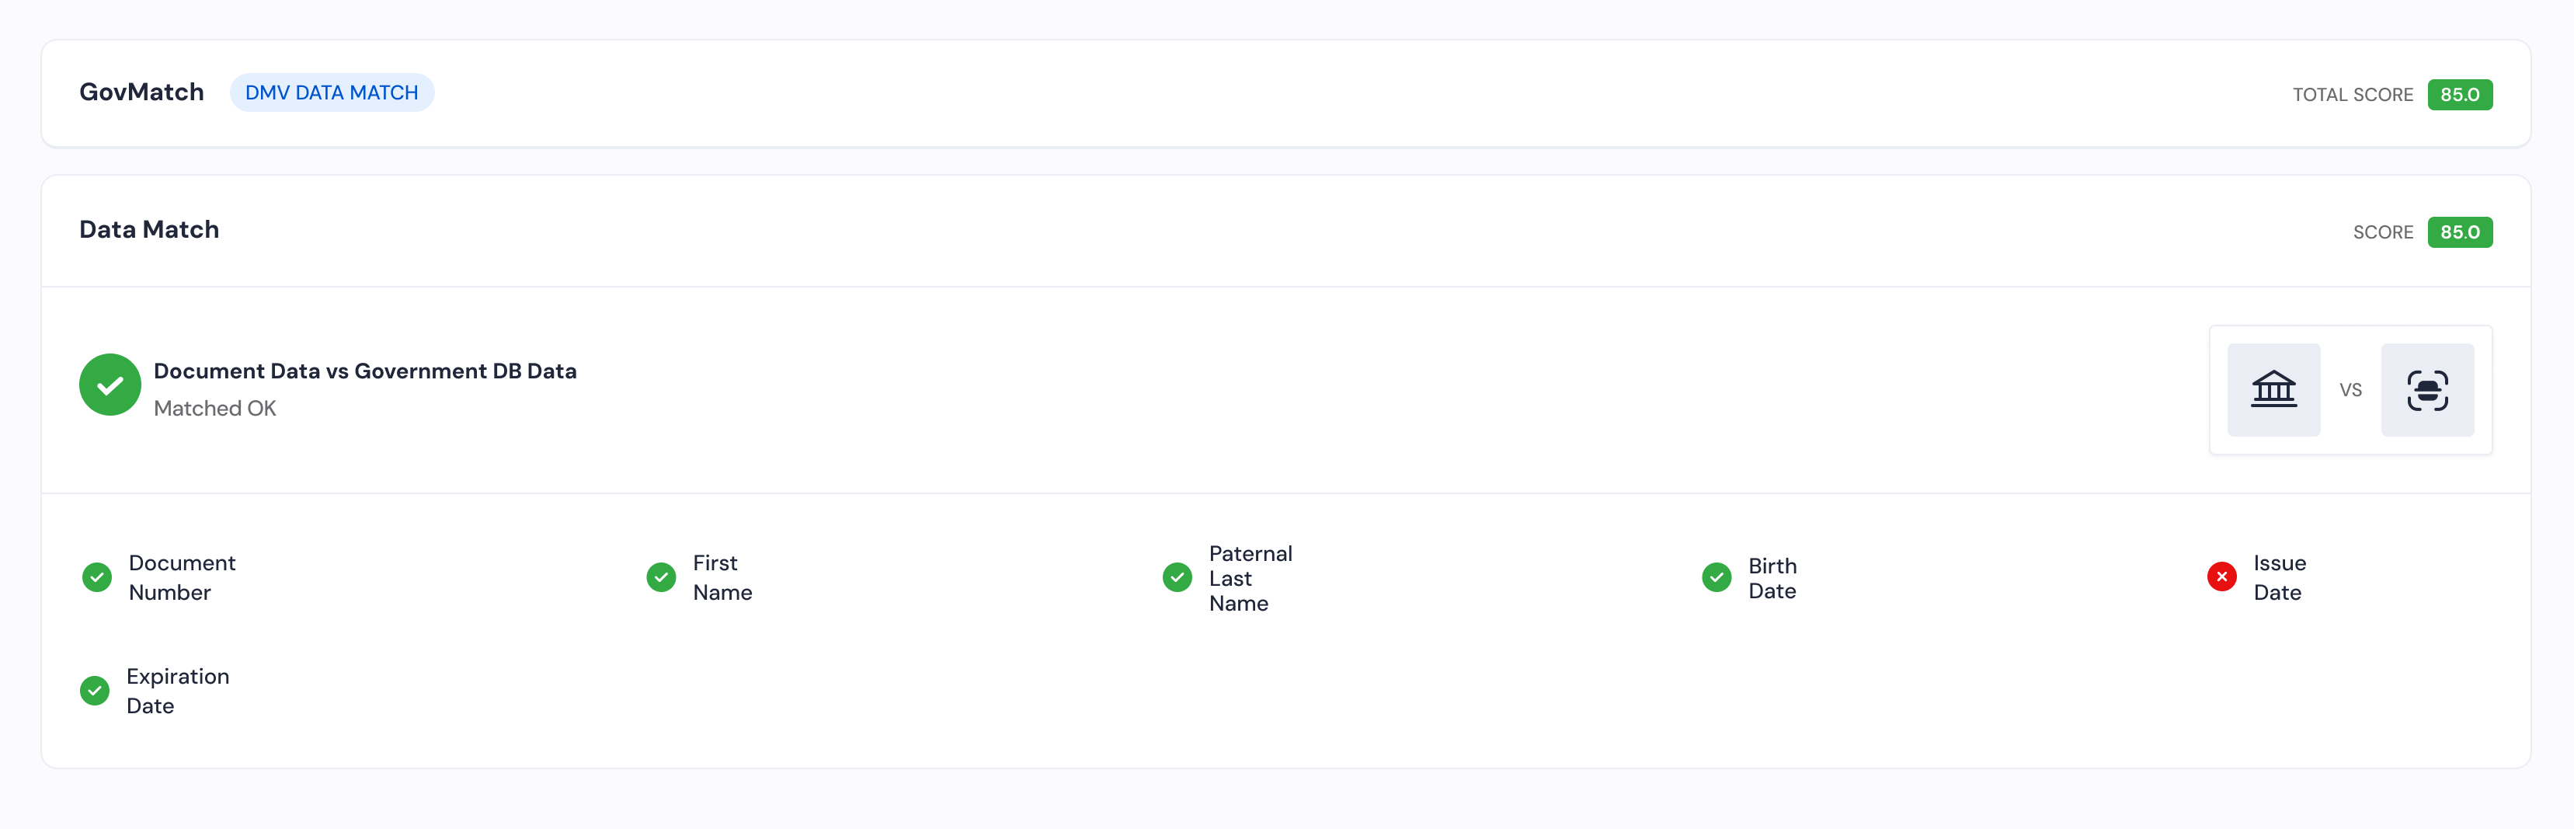
Task: Click the red X beside Issue Date
Action: pos(2222,577)
